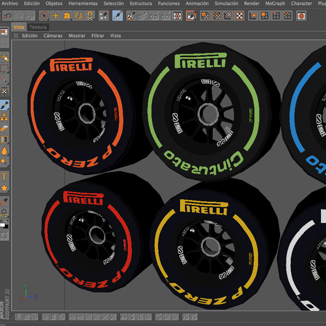326x326 pixels.
Task: Click the white foreground color swatch
Action: coord(2,225)
